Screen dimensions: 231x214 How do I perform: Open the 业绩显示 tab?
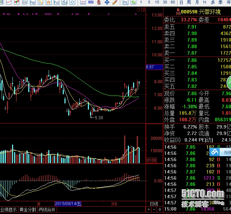coord(9,210)
